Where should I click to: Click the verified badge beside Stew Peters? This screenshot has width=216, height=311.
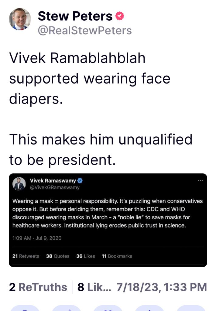pyautogui.click(x=120, y=16)
